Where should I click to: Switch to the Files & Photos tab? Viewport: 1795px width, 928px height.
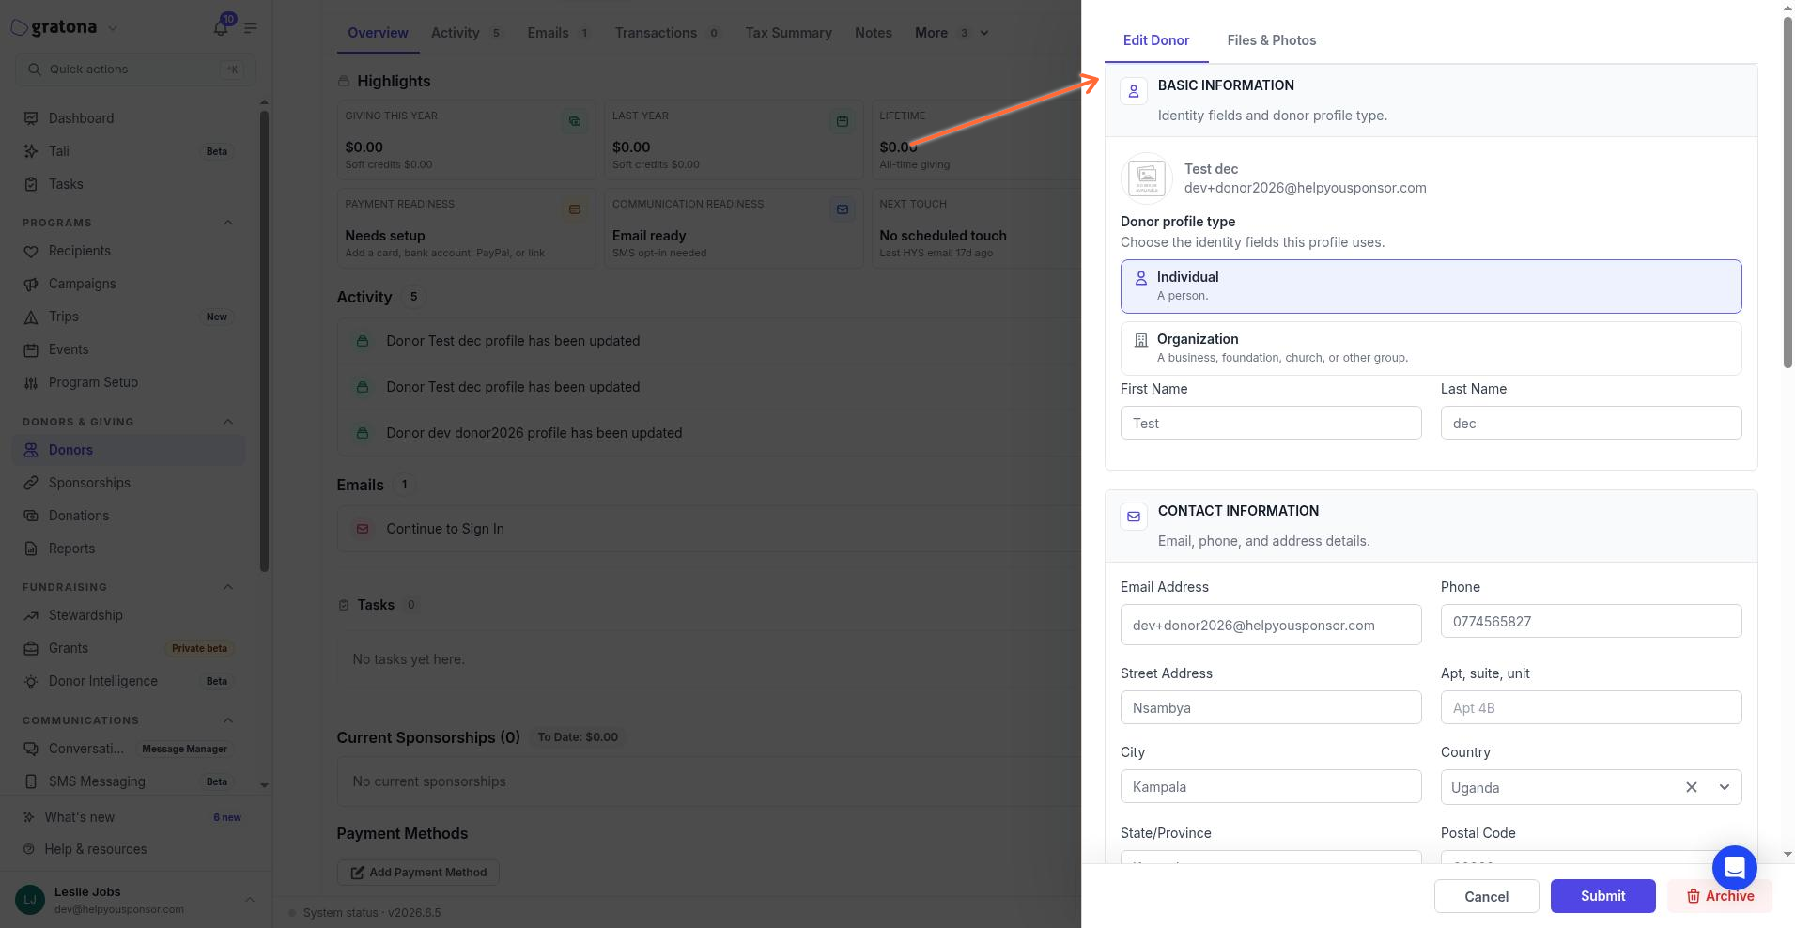(x=1271, y=40)
